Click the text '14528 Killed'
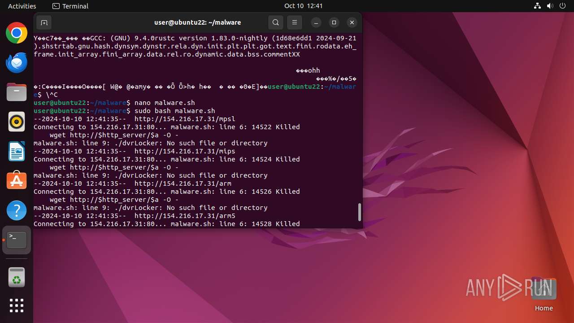Screen dimensions: 574x323 [276, 224]
